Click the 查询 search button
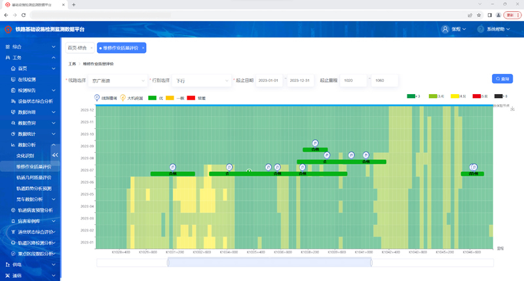The width and height of the screenshot is (524, 281). coord(502,78)
